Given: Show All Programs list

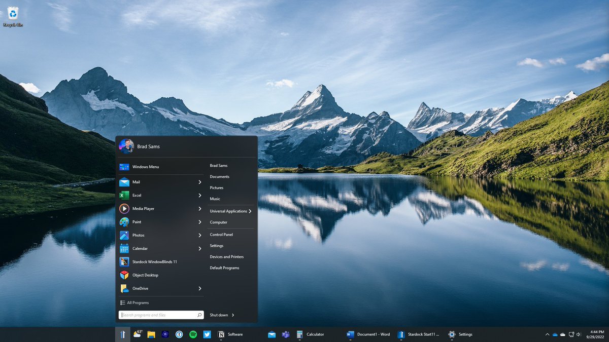Looking at the screenshot, I should (134, 302).
